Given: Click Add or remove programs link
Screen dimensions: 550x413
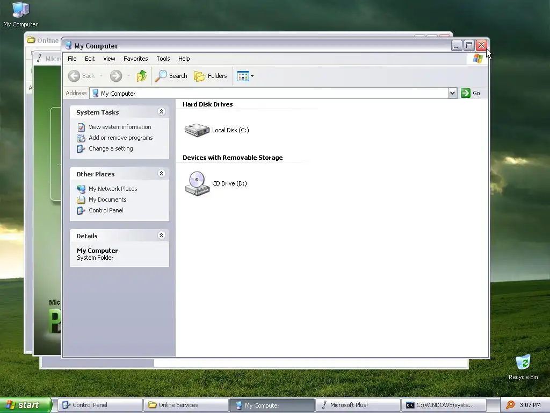Looking at the screenshot, I should click(121, 138).
